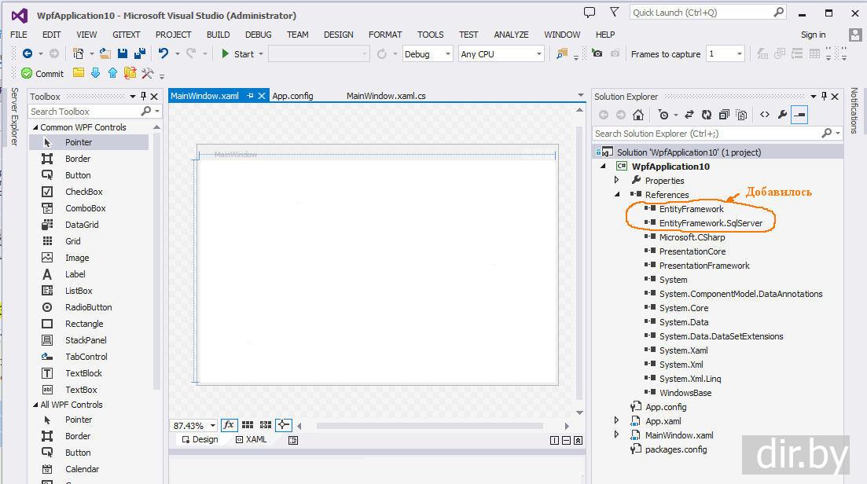Switch to the App.config tab
Image resolution: width=867 pixels, height=484 pixels.
292,96
